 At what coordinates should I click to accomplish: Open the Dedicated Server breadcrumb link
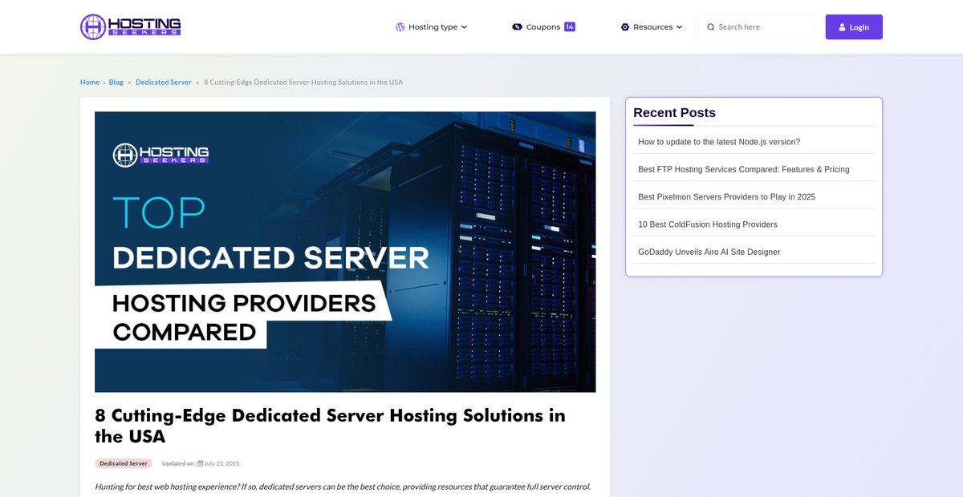164,82
